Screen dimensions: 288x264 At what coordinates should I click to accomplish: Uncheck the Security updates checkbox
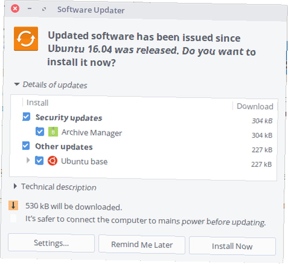26,116
